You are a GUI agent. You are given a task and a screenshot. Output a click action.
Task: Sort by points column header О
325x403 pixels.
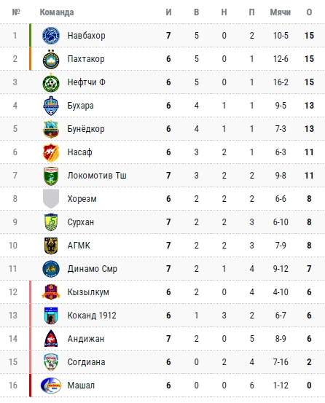pyautogui.click(x=309, y=12)
